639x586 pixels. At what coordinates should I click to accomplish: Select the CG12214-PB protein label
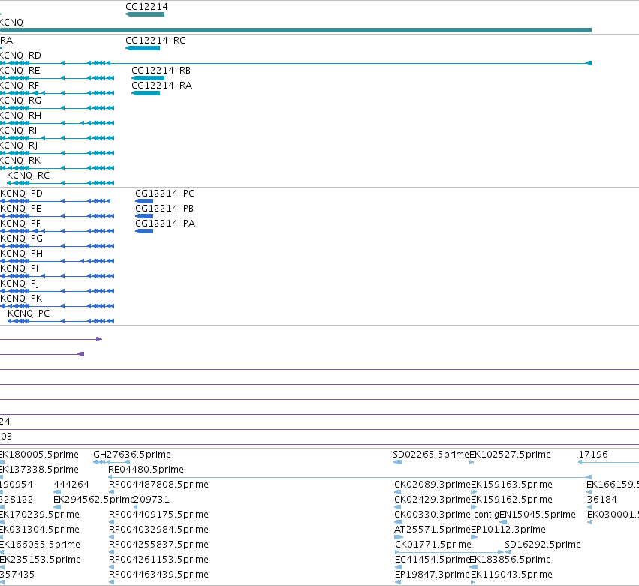[x=164, y=209]
